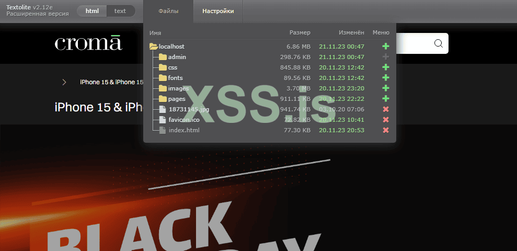Click the images folder icon
The image size is (517, 251).
pos(163,88)
